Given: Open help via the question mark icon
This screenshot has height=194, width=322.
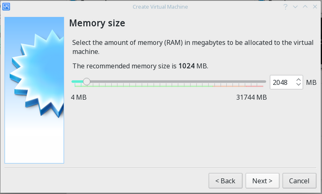Looking at the screenshot, I should point(285,7).
